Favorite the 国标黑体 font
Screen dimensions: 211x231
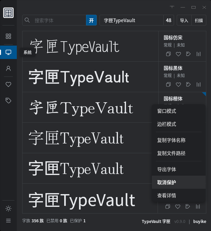coord(178,84)
